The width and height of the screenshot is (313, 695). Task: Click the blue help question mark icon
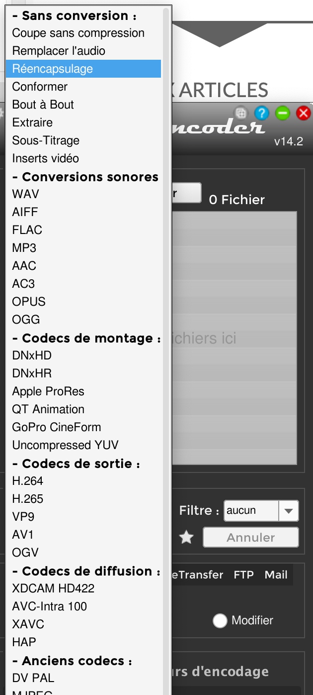(x=261, y=114)
